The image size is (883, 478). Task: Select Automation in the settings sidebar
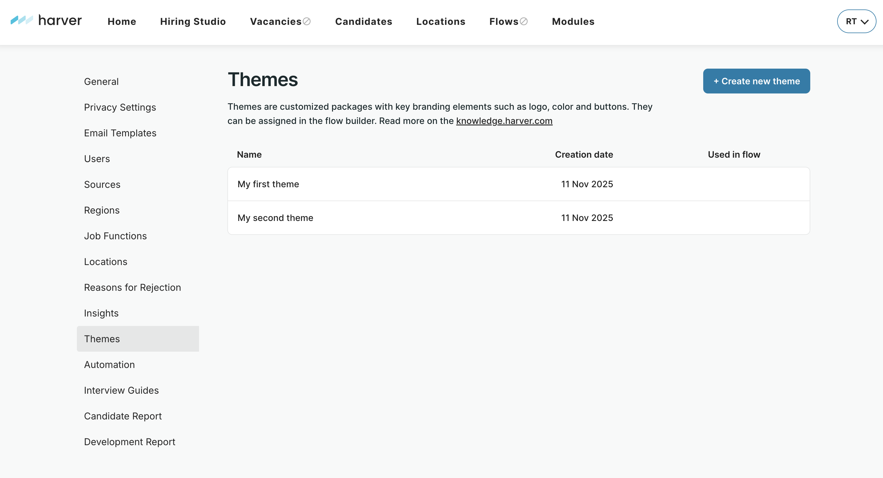[x=109, y=364]
